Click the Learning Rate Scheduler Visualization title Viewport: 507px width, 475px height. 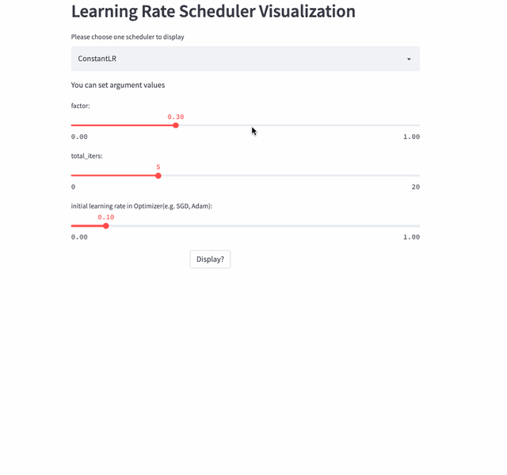tap(213, 12)
